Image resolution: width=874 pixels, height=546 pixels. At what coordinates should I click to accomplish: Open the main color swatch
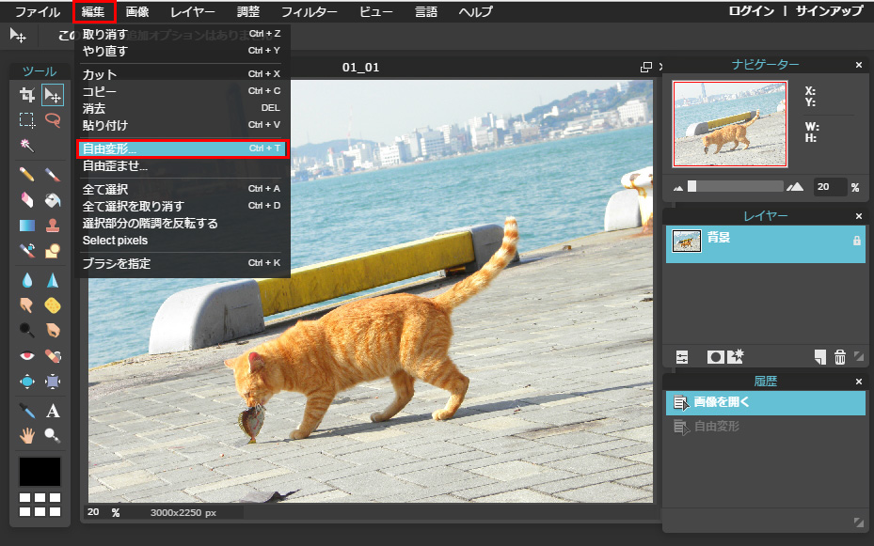tap(40, 472)
